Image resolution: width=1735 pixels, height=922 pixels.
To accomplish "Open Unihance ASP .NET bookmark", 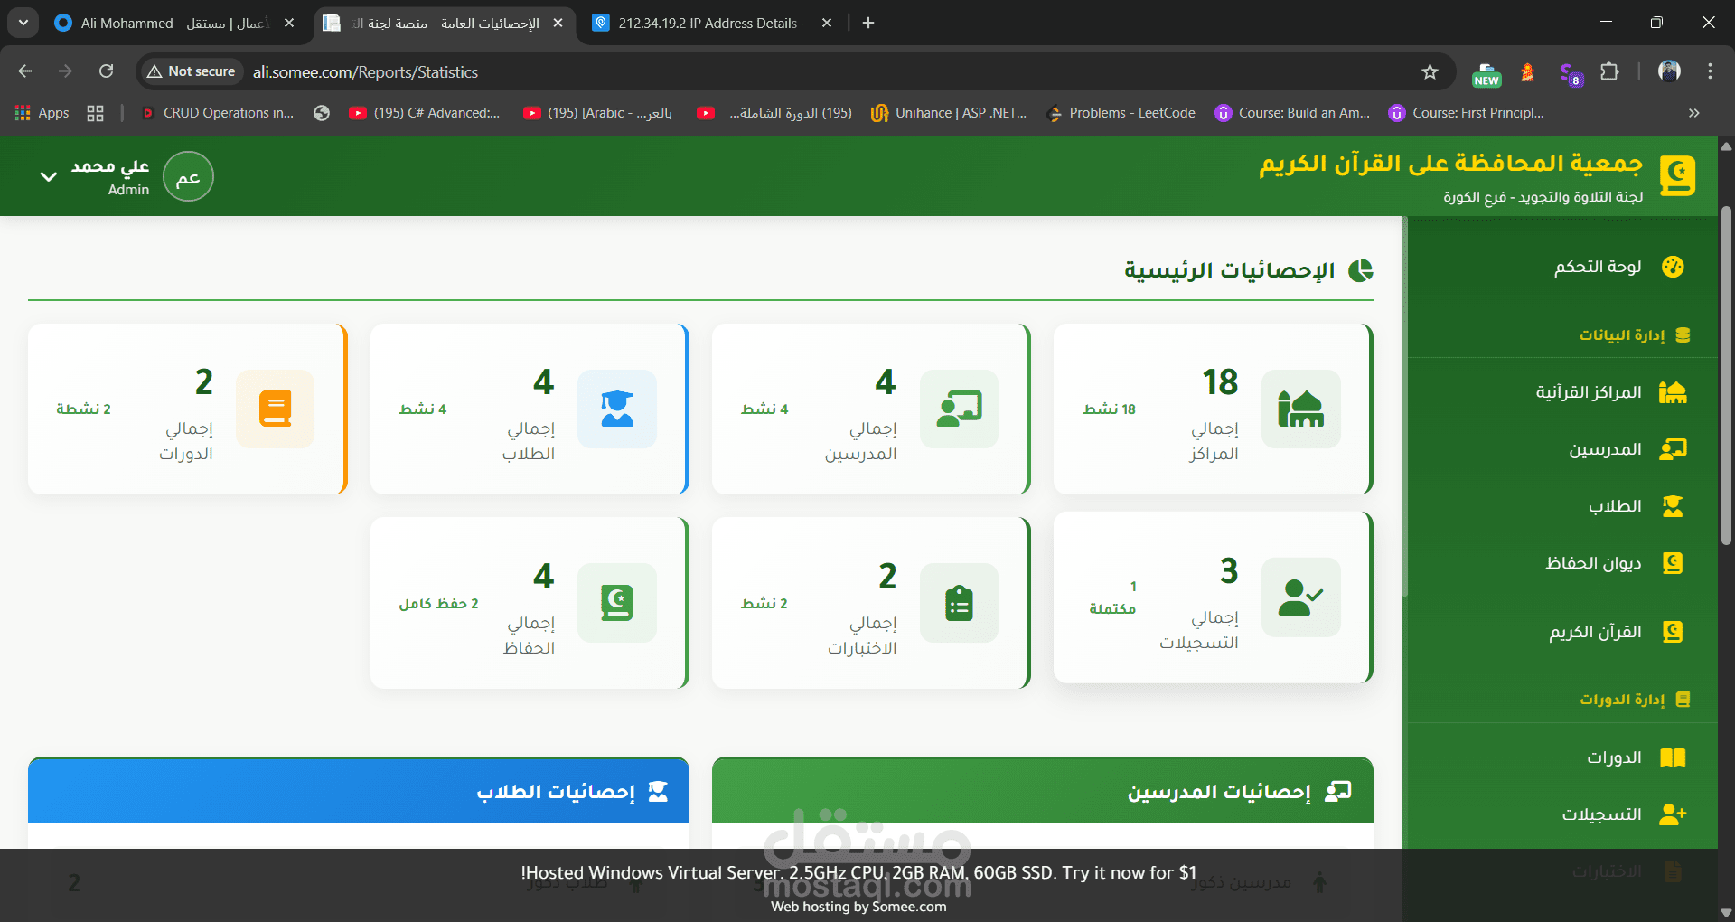I will 949,113.
